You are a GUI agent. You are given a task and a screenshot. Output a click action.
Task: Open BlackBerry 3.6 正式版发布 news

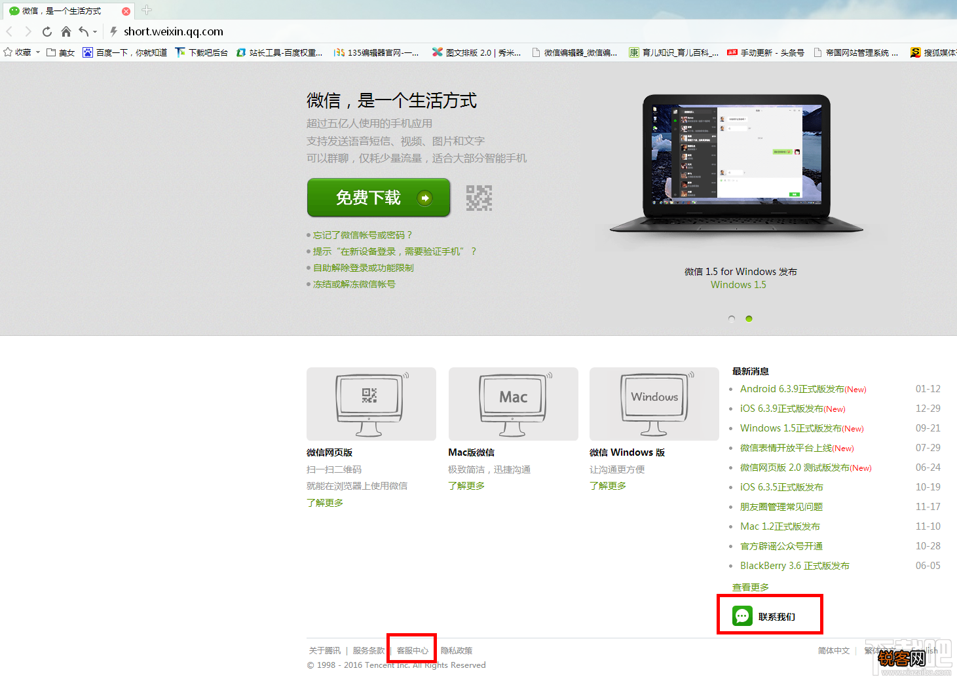coord(795,566)
